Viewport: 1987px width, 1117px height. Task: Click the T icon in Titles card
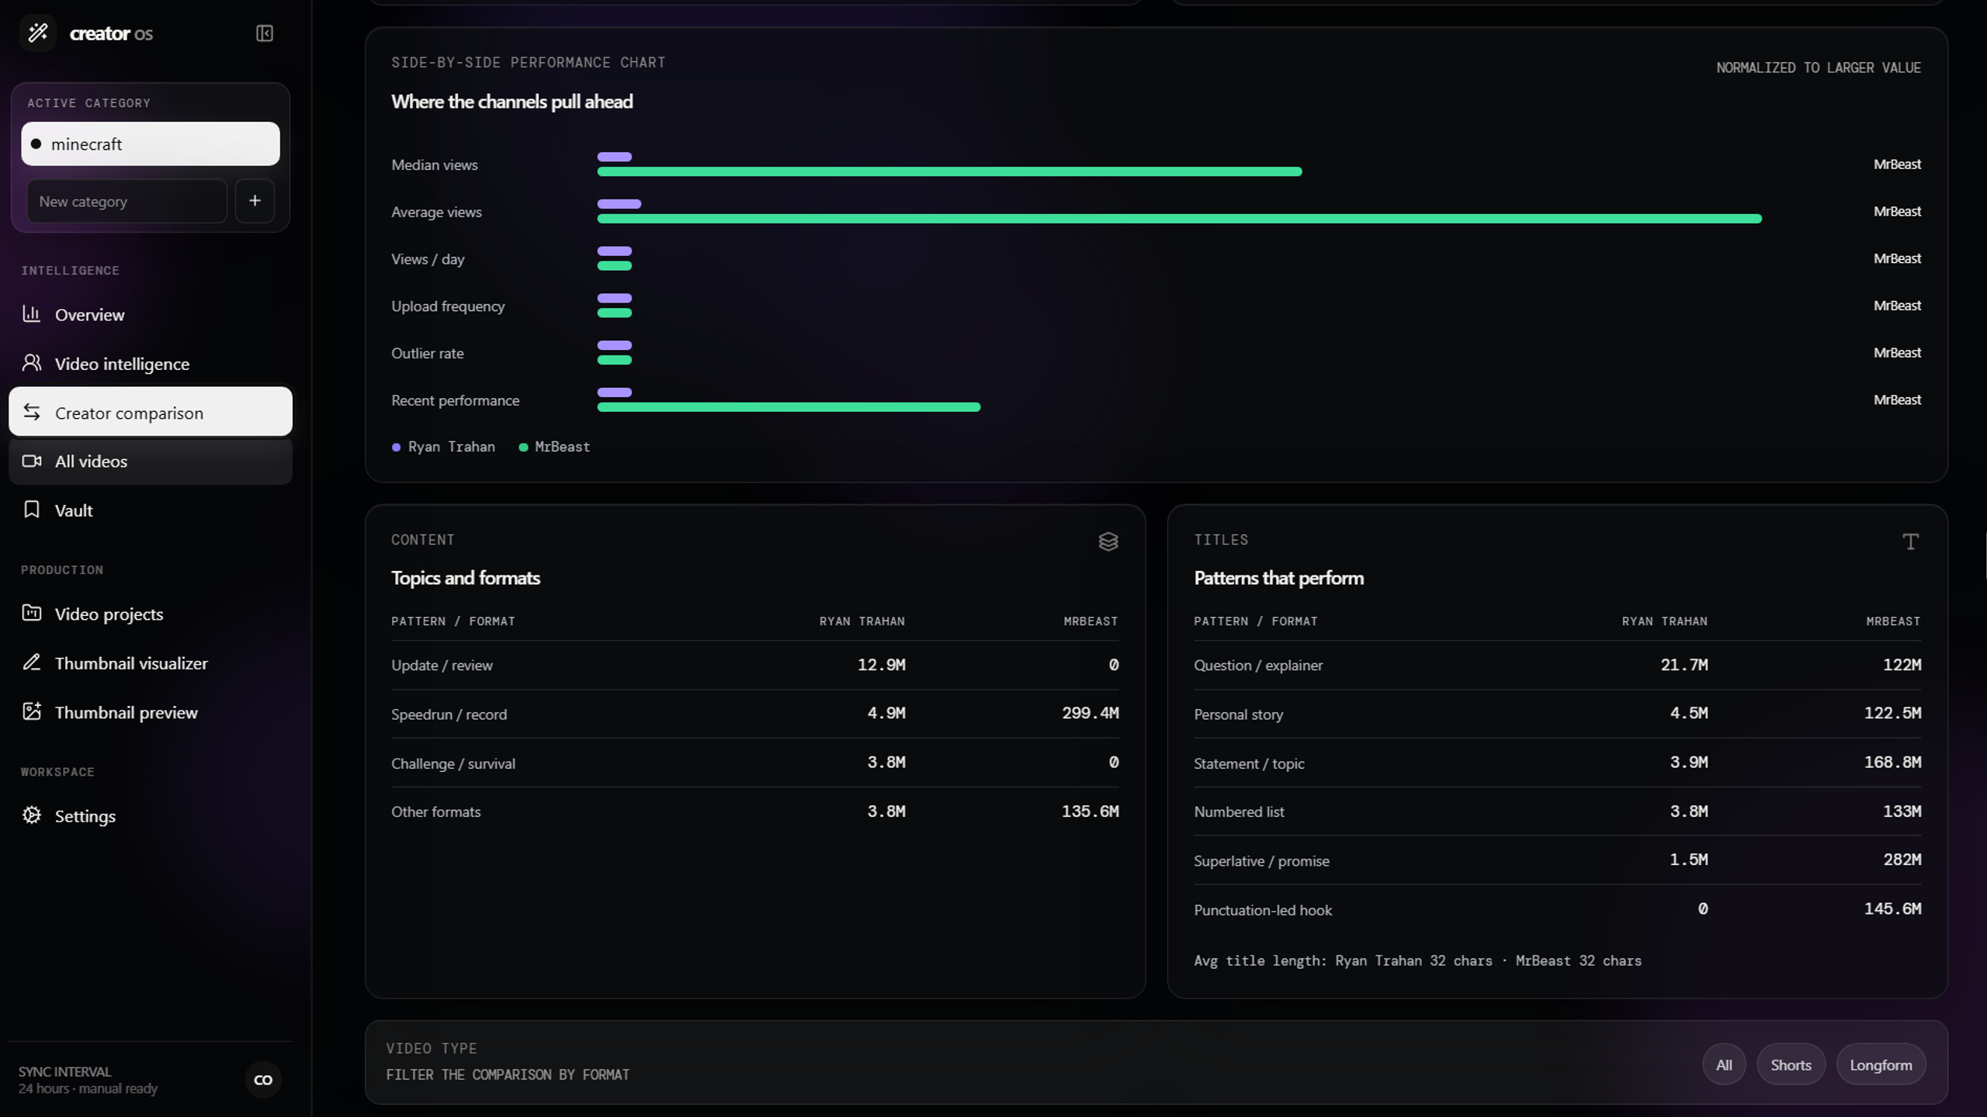pos(1910,541)
